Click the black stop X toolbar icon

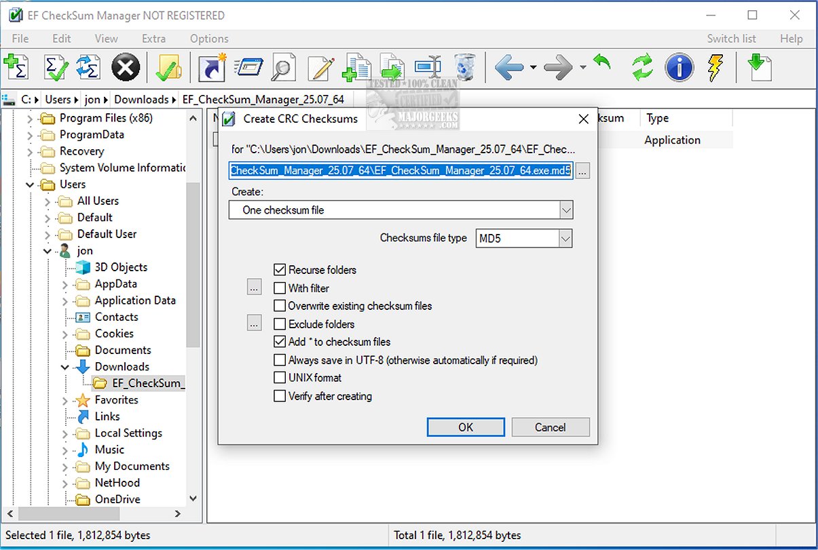pos(126,67)
